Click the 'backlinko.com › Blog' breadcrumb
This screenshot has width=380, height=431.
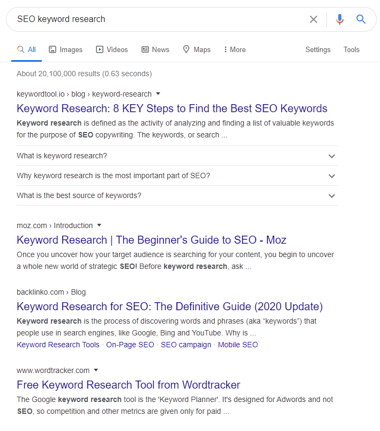[x=51, y=292]
